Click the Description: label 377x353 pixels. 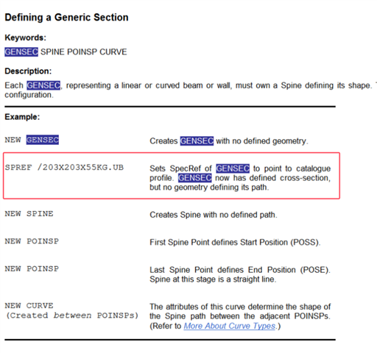point(28,71)
